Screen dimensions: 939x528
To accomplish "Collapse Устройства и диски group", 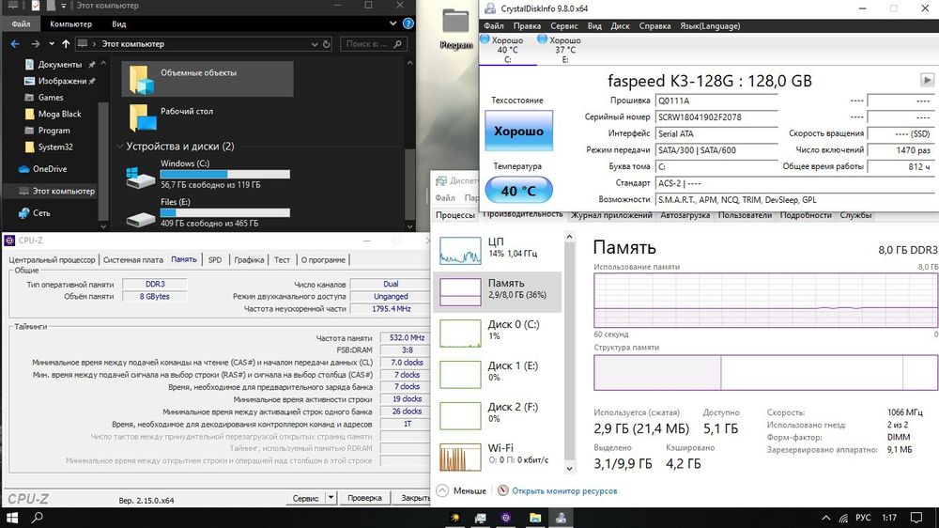I will point(120,147).
